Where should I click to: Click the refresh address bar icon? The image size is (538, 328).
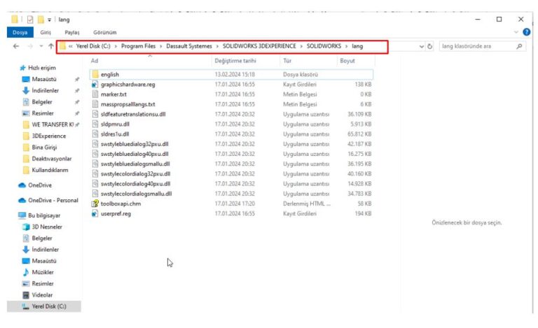(x=429, y=46)
